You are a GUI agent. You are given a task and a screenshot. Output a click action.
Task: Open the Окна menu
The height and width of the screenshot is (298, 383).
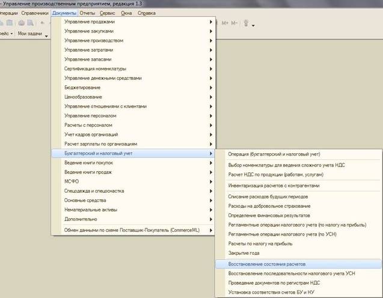pyautogui.click(x=126, y=13)
